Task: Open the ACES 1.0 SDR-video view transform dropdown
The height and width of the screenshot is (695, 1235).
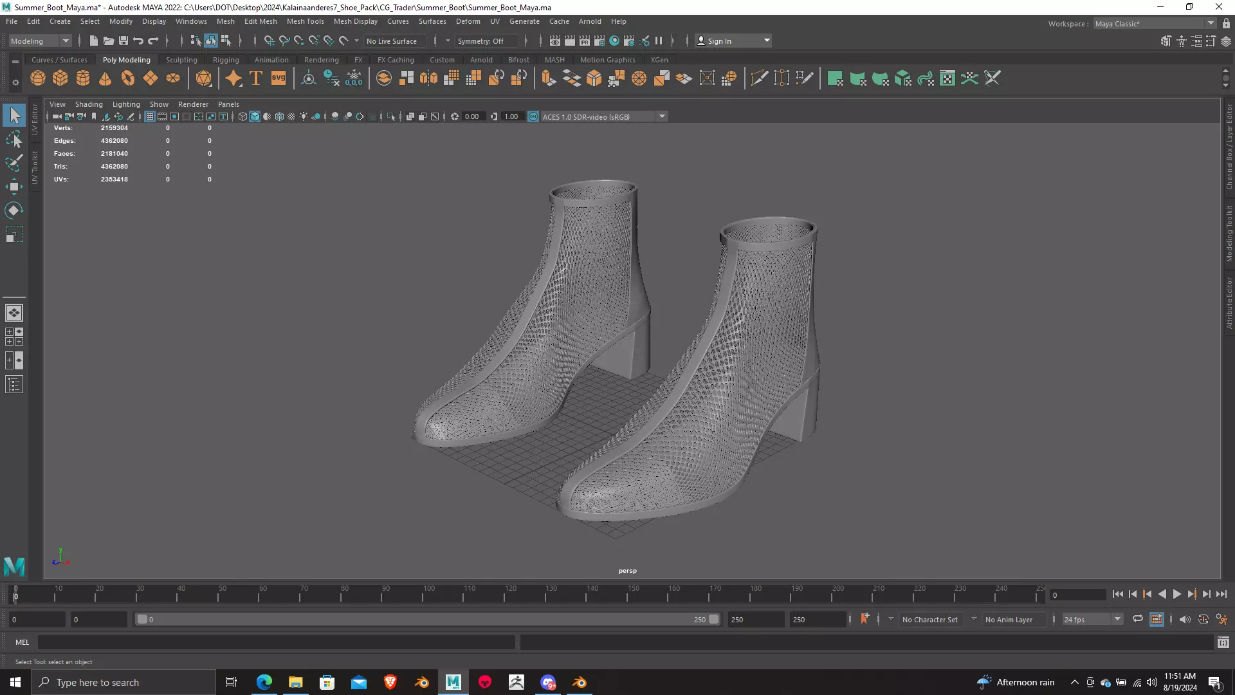Action: point(662,116)
